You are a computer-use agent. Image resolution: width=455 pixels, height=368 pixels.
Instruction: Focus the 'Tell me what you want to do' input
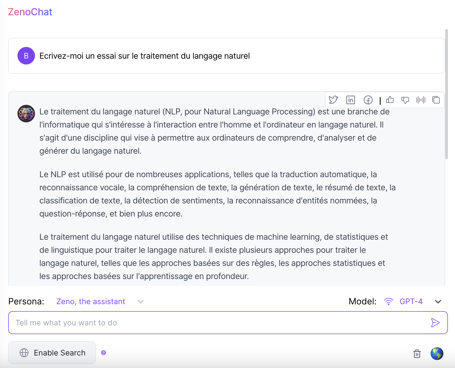click(228, 323)
